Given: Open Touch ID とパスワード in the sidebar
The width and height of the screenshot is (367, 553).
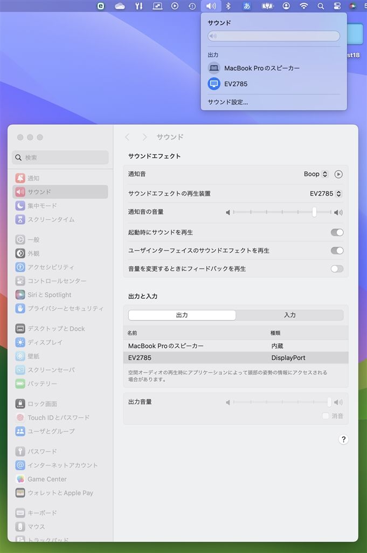Looking at the screenshot, I should click(60, 417).
